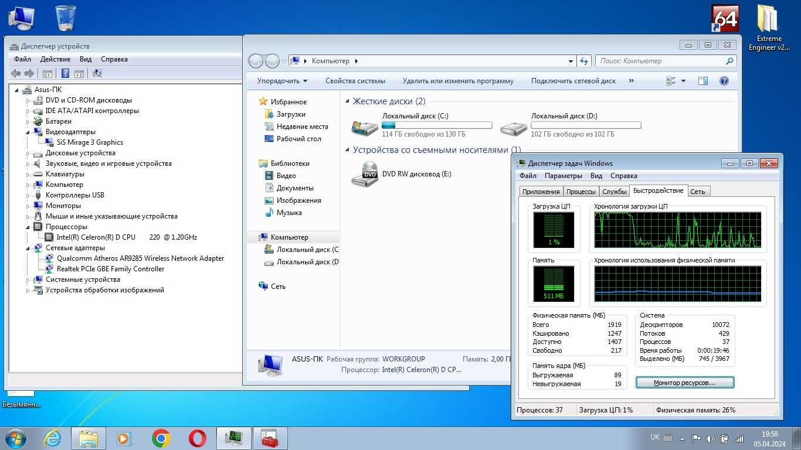801x450 pixels.
Task: Switch to Task Manager taskbar button
Action: click(234, 438)
